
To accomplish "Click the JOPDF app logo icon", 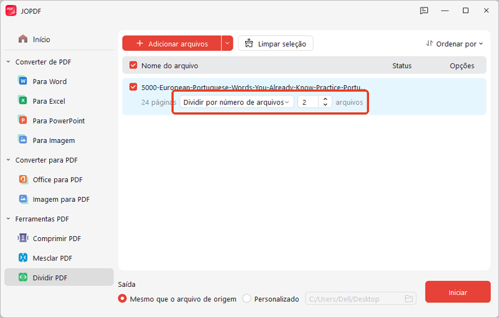I will point(11,11).
